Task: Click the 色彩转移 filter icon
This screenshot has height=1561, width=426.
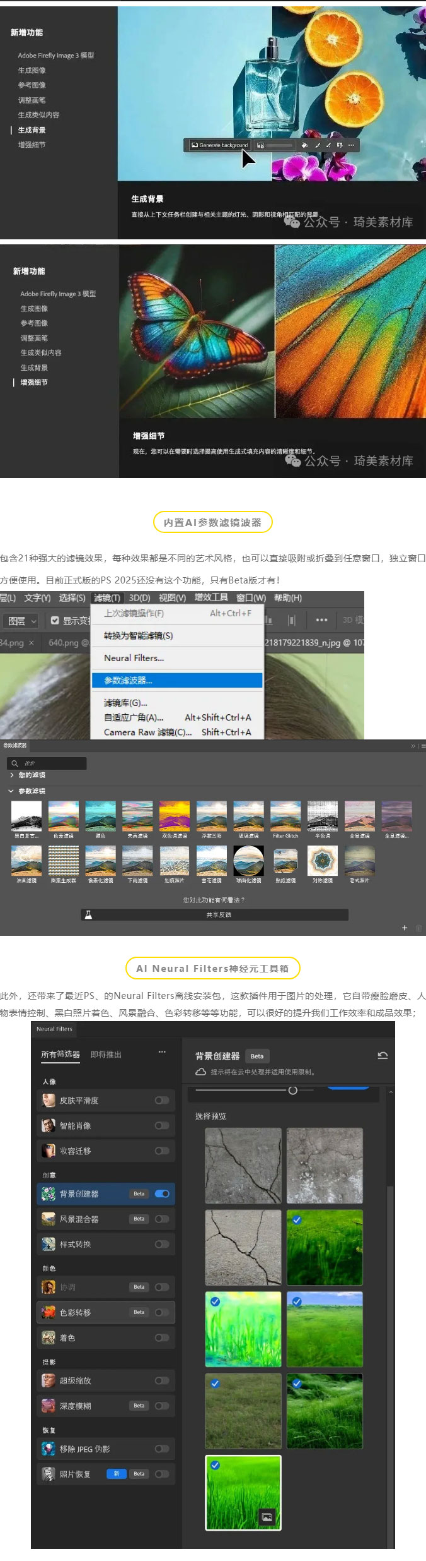Action: coord(49,1312)
